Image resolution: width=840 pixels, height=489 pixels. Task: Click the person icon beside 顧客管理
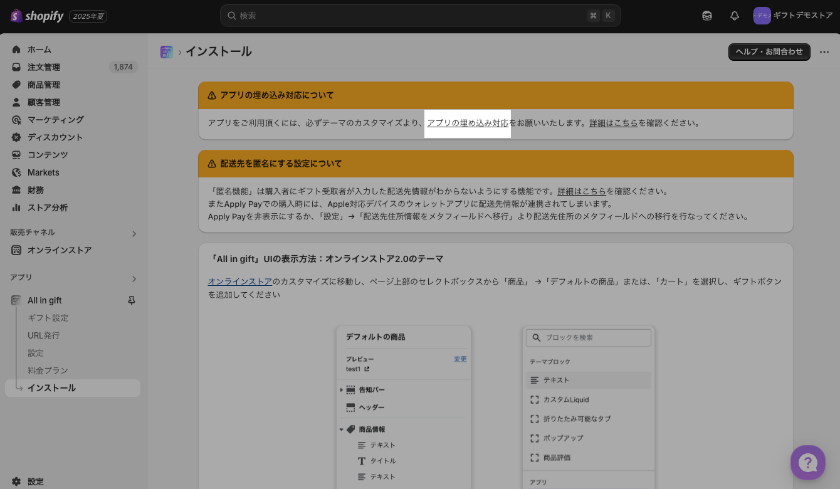(16, 102)
